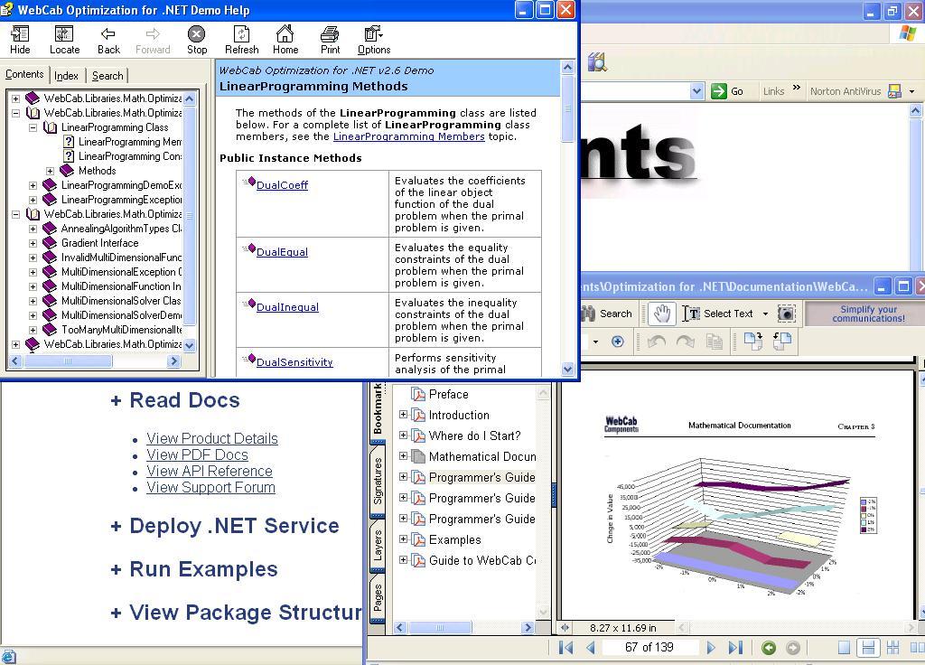The image size is (925, 665).
Task: Click the View API Reference link
Action: (x=210, y=471)
